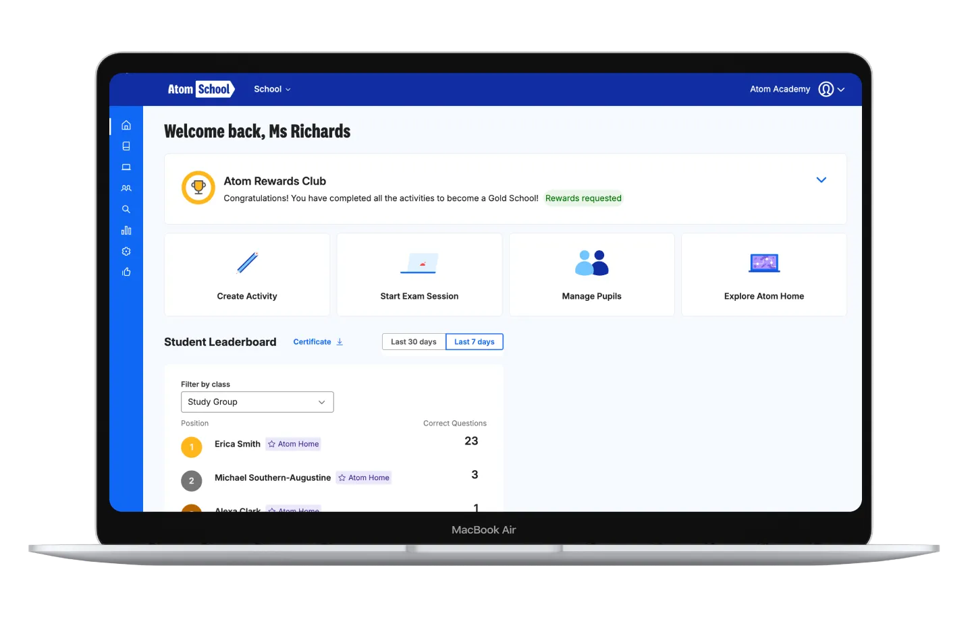The image size is (972, 634).
Task: Click the 'Atom Rewards Club' title
Action: point(275,181)
